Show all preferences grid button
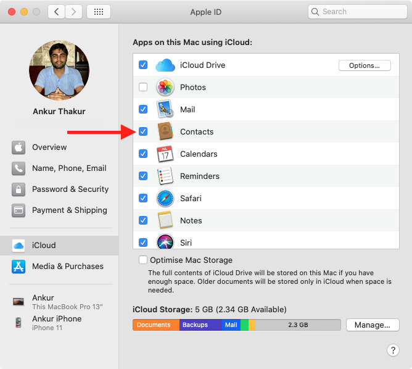This screenshot has height=369, width=412. click(99, 12)
